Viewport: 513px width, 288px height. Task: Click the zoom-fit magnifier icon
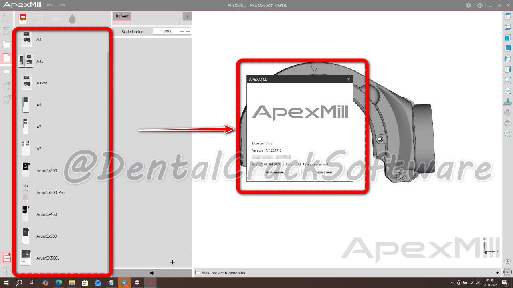pyautogui.click(x=507, y=80)
